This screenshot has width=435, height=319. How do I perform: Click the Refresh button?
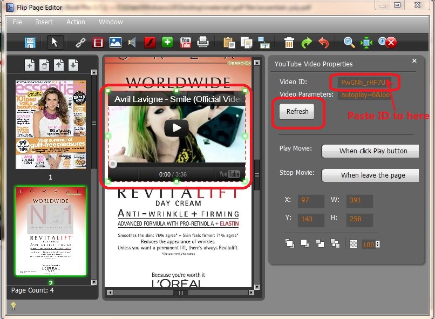click(x=297, y=112)
